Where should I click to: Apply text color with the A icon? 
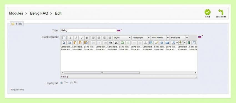(x=173, y=43)
